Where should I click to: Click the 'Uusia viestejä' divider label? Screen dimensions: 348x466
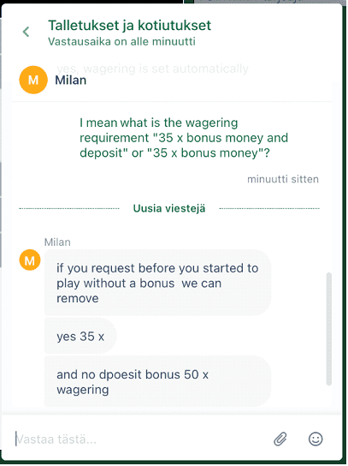pyautogui.click(x=169, y=208)
